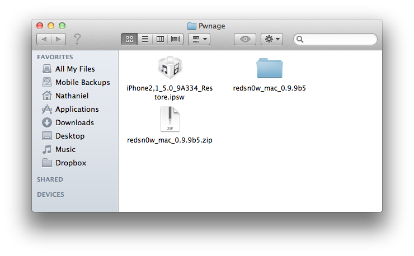Go forward with the right arrow button
Viewport: 414px width, 256px height.
click(58, 39)
